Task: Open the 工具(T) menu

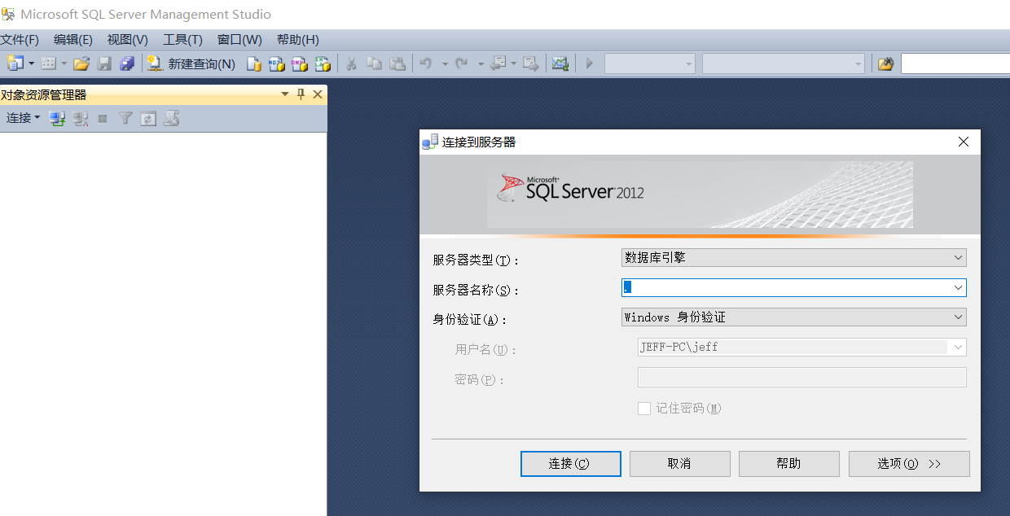Action: [182, 40]
